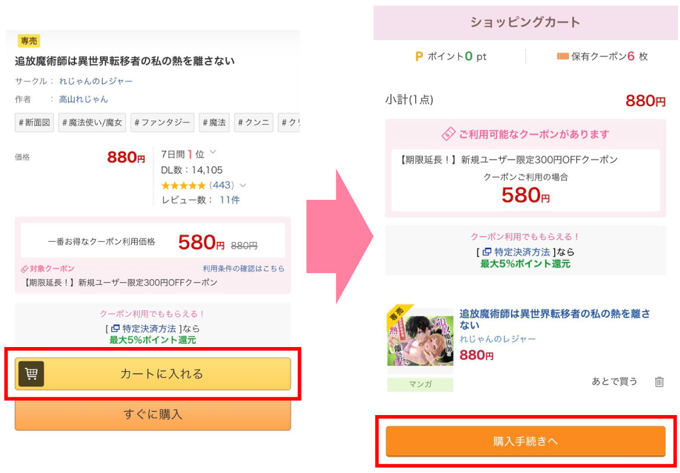680x473 pixels.
Task: Select the #ファンタジー tag
Action: pyautogui.click(x=161, y=122)
